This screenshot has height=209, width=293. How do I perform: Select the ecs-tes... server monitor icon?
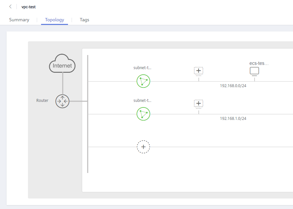click(x=254, y=71)
